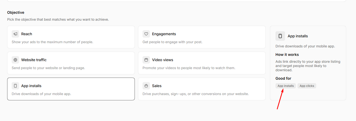The height and width of the screenshot is (121, 356).
Task: Select the Video views objective
Action: pyautogui.click(x=202, y=63)
